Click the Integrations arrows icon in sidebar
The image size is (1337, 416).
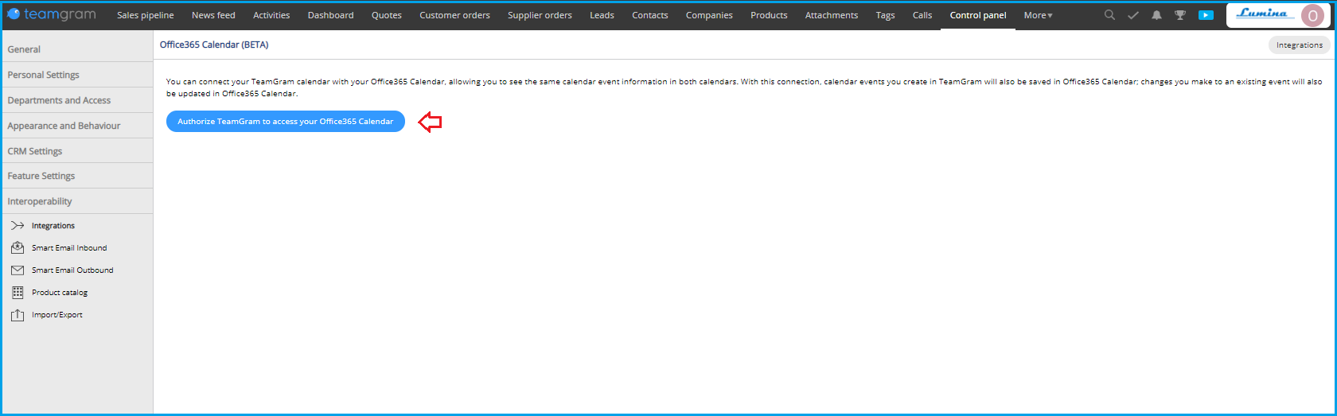tap(18, 226)
